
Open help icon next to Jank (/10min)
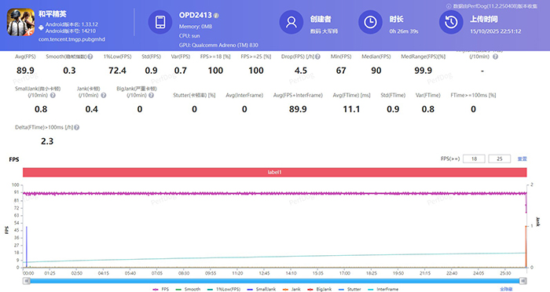click(104, 95)
